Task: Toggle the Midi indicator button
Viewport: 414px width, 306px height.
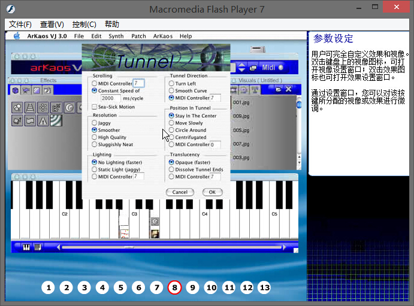Action: pos(281,68)
